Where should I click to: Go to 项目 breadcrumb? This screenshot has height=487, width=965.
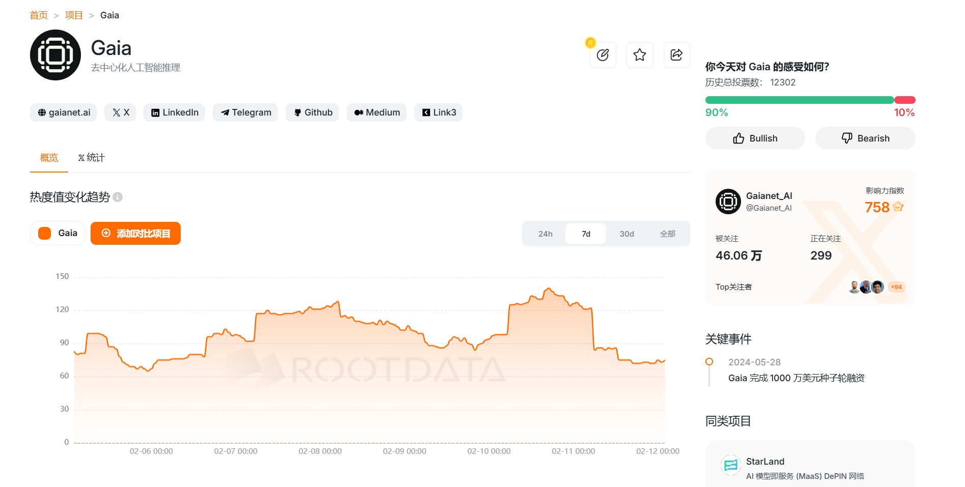74,15
